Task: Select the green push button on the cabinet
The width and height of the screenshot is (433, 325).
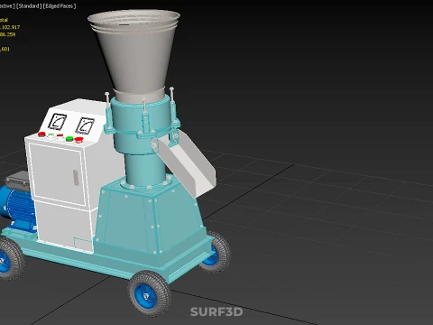Action: tap(69, 139)
